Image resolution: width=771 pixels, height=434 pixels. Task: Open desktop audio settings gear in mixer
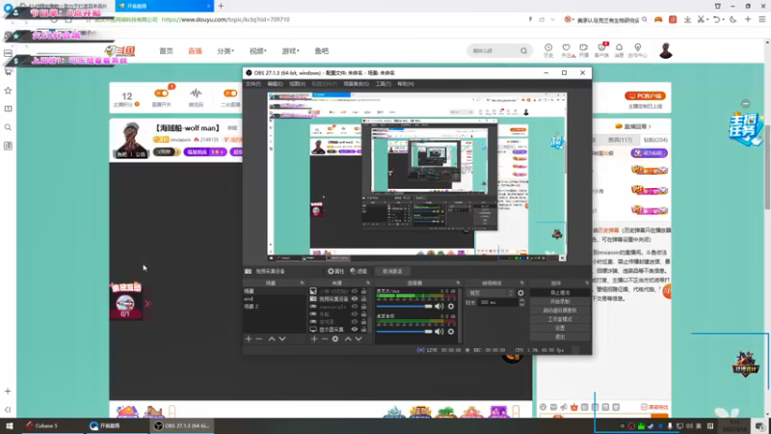pyautogui.click(x=451, y=331)
